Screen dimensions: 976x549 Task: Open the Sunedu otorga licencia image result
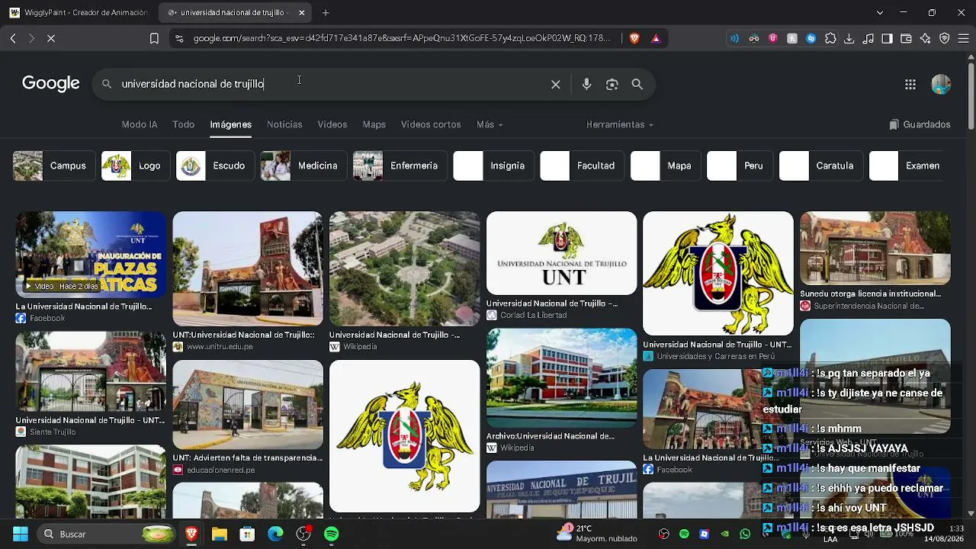point(875,248)
